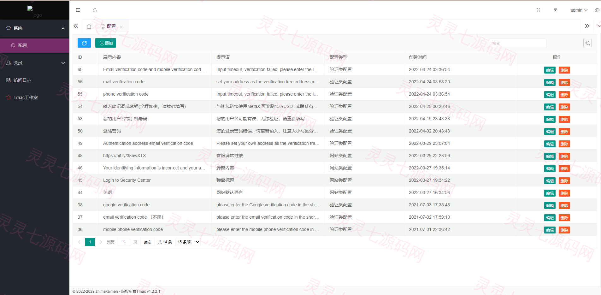Edit the email verification code (不用) row
The image size is (601, 295).
(550, 218)
